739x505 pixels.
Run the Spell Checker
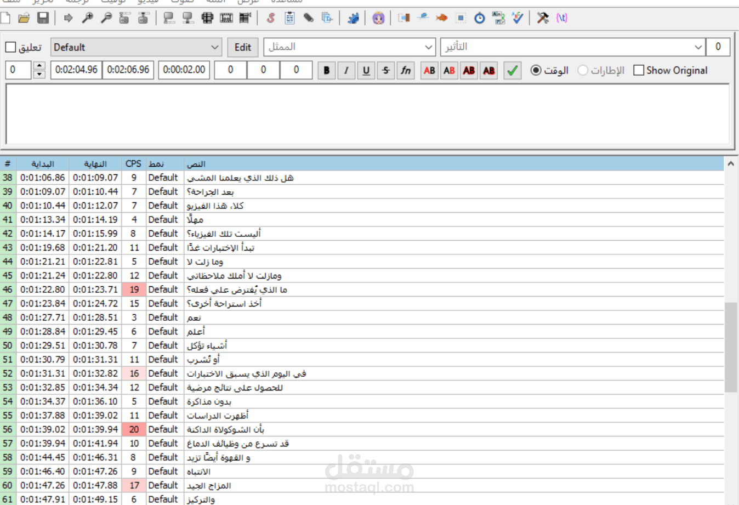tap(518, 18)
